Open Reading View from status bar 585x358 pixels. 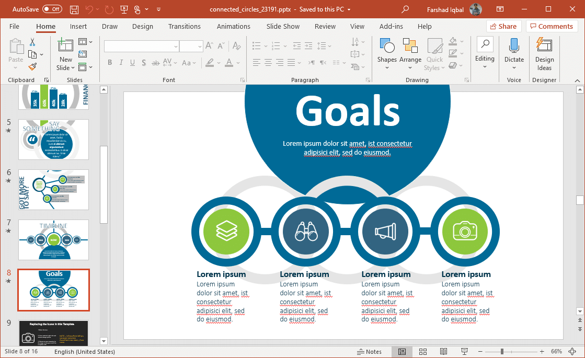443,352
